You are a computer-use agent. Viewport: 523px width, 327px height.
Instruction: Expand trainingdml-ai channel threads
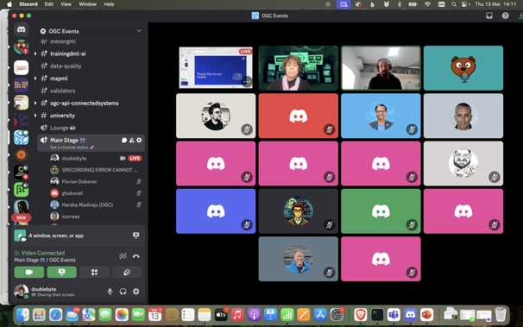coord(35,53)
